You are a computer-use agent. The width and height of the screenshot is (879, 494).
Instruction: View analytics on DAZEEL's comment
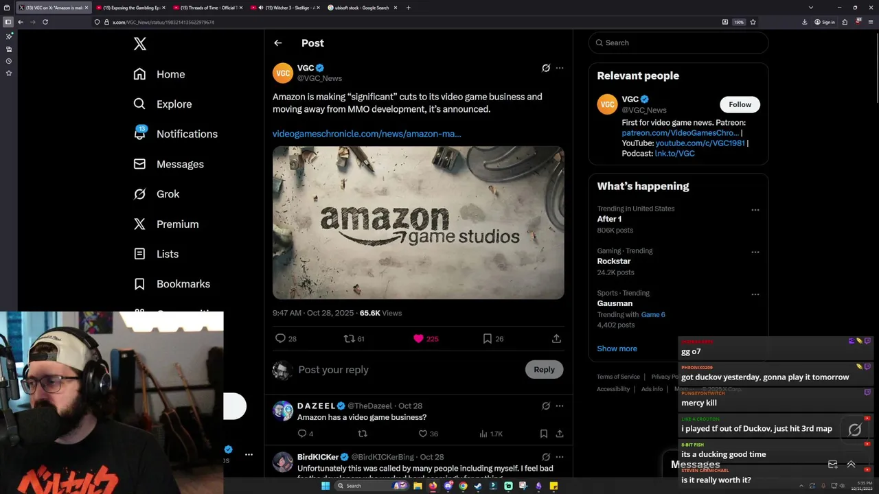[x=490, y=434]
